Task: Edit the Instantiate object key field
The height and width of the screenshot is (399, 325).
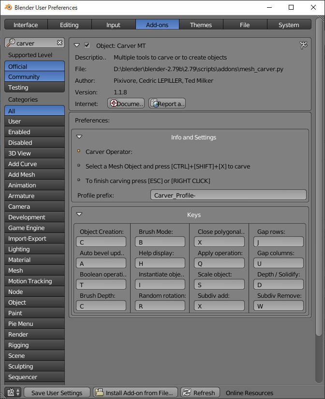Action: click(160, 285)
